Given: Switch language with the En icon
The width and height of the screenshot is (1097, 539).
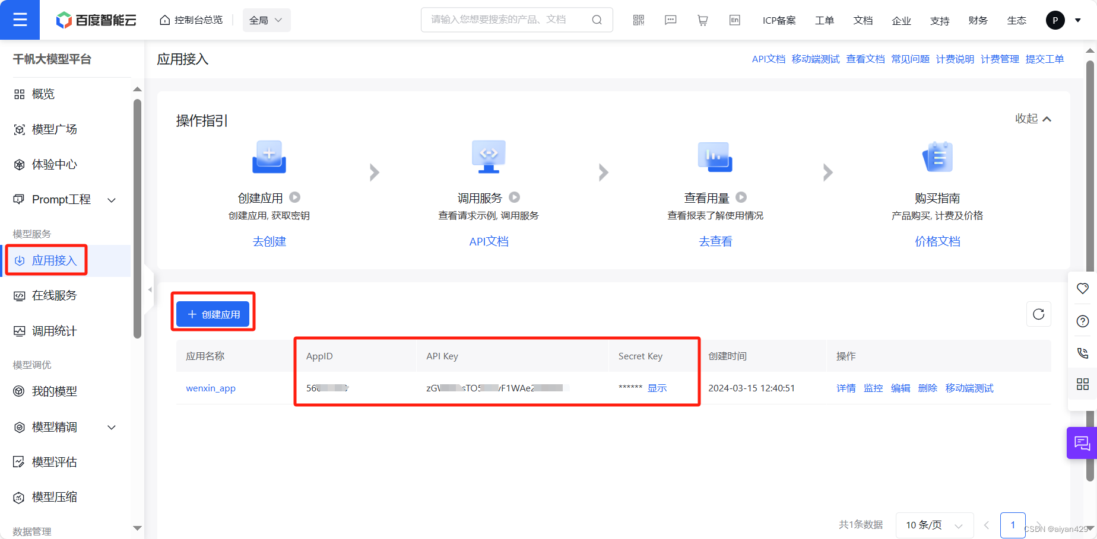Looking at the screenshot, I should point(735,20).
